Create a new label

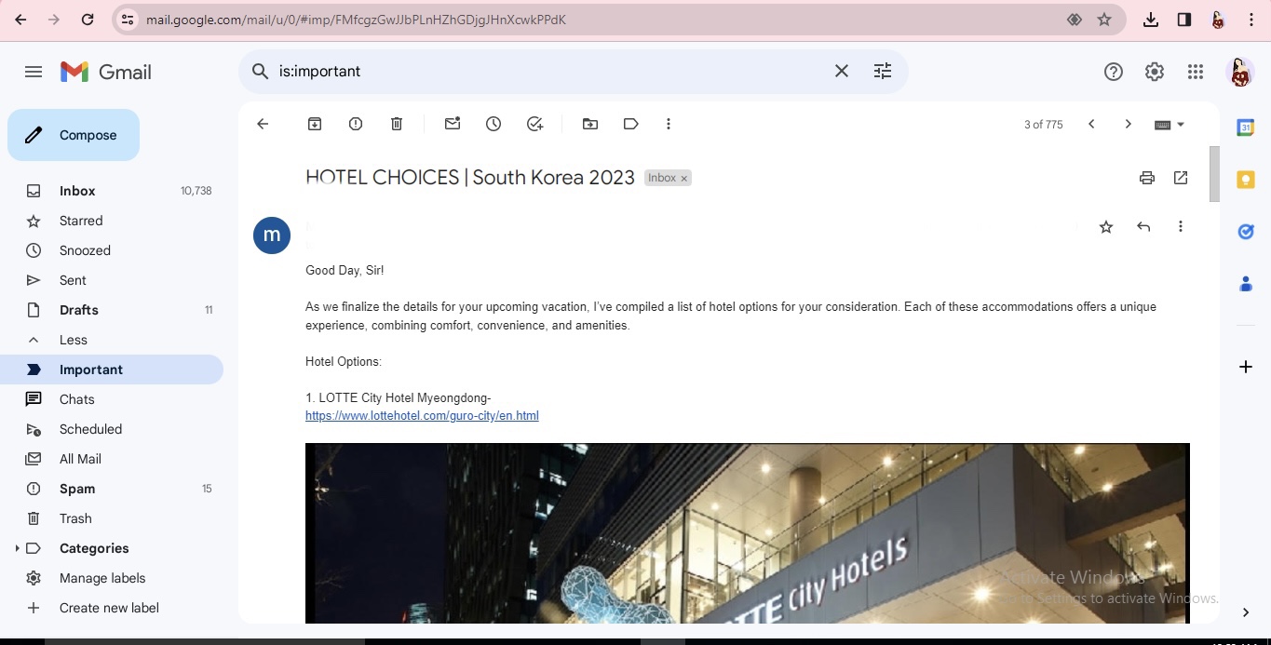click(x=112, y=608)
